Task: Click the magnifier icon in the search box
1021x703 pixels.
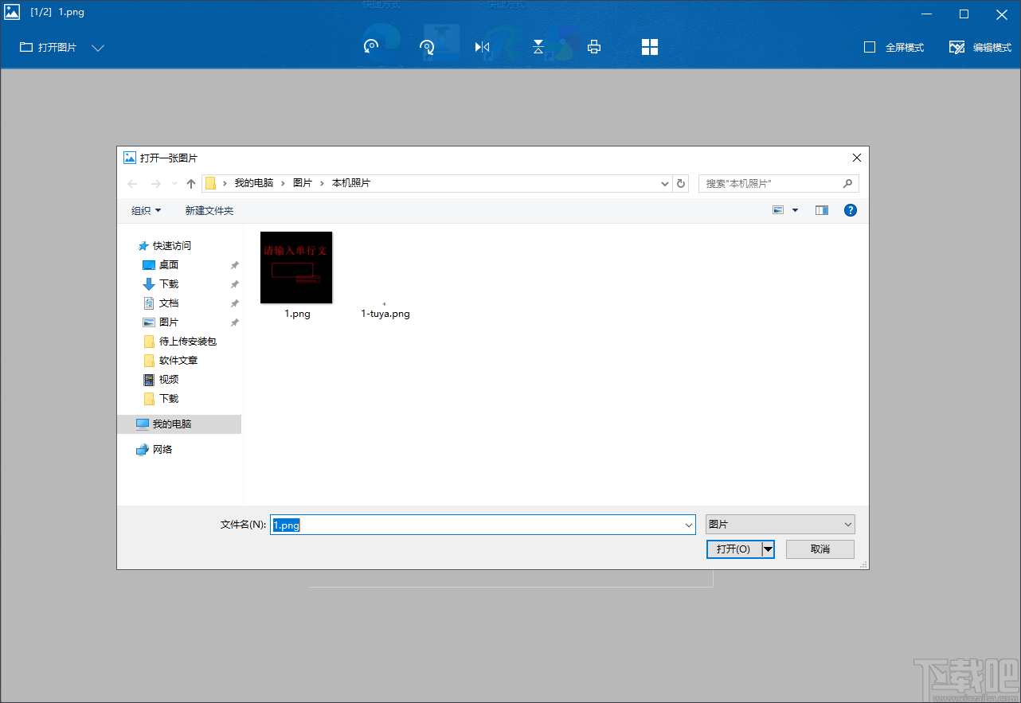Action: coord(847,184)
